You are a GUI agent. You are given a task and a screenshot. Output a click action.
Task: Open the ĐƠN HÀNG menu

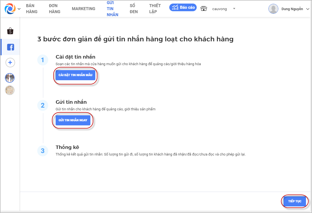click(55, 8)
